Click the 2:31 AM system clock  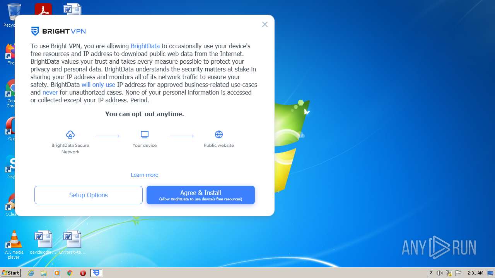pyautogui.click(x=475, y=273)
